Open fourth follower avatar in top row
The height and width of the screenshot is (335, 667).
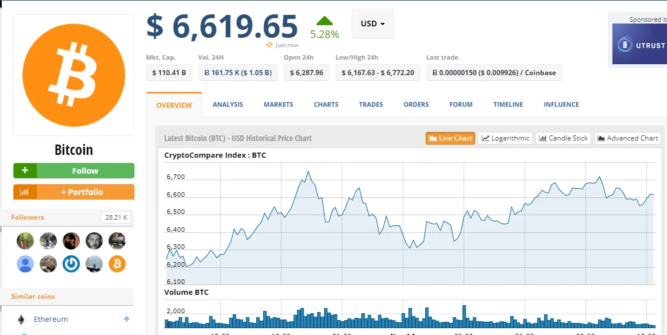(94, 241)
